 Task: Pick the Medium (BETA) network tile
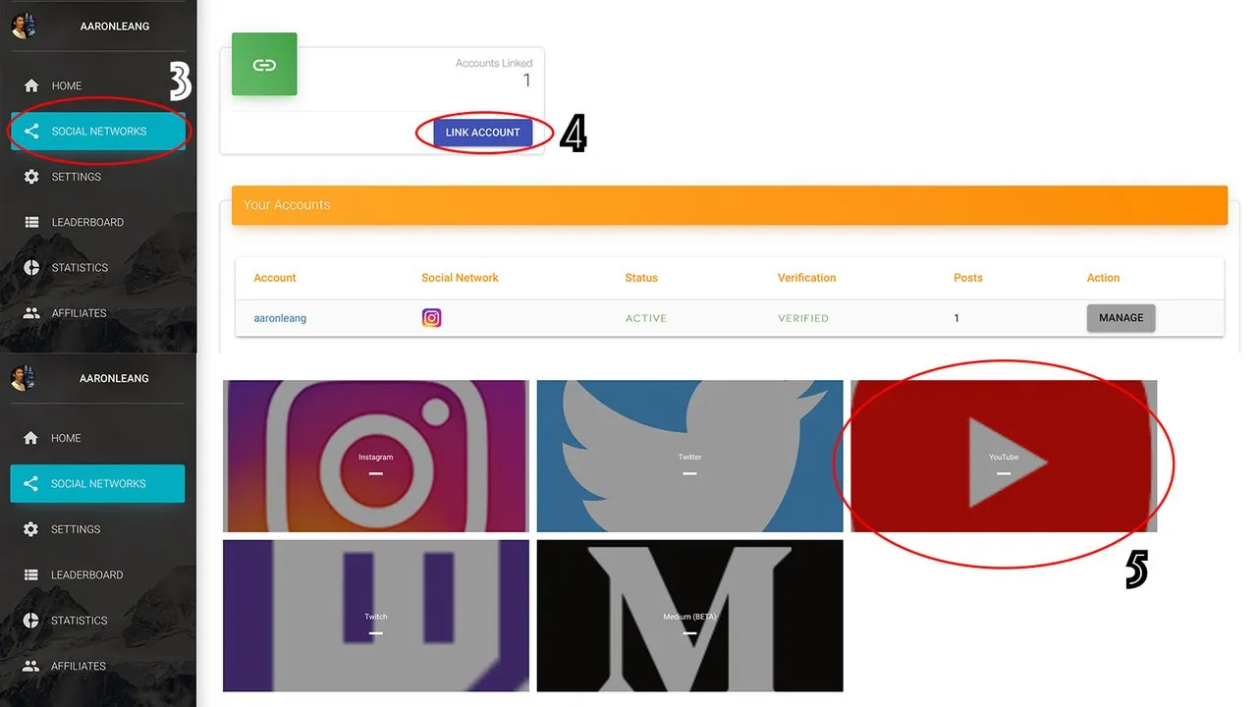[689, 616]
